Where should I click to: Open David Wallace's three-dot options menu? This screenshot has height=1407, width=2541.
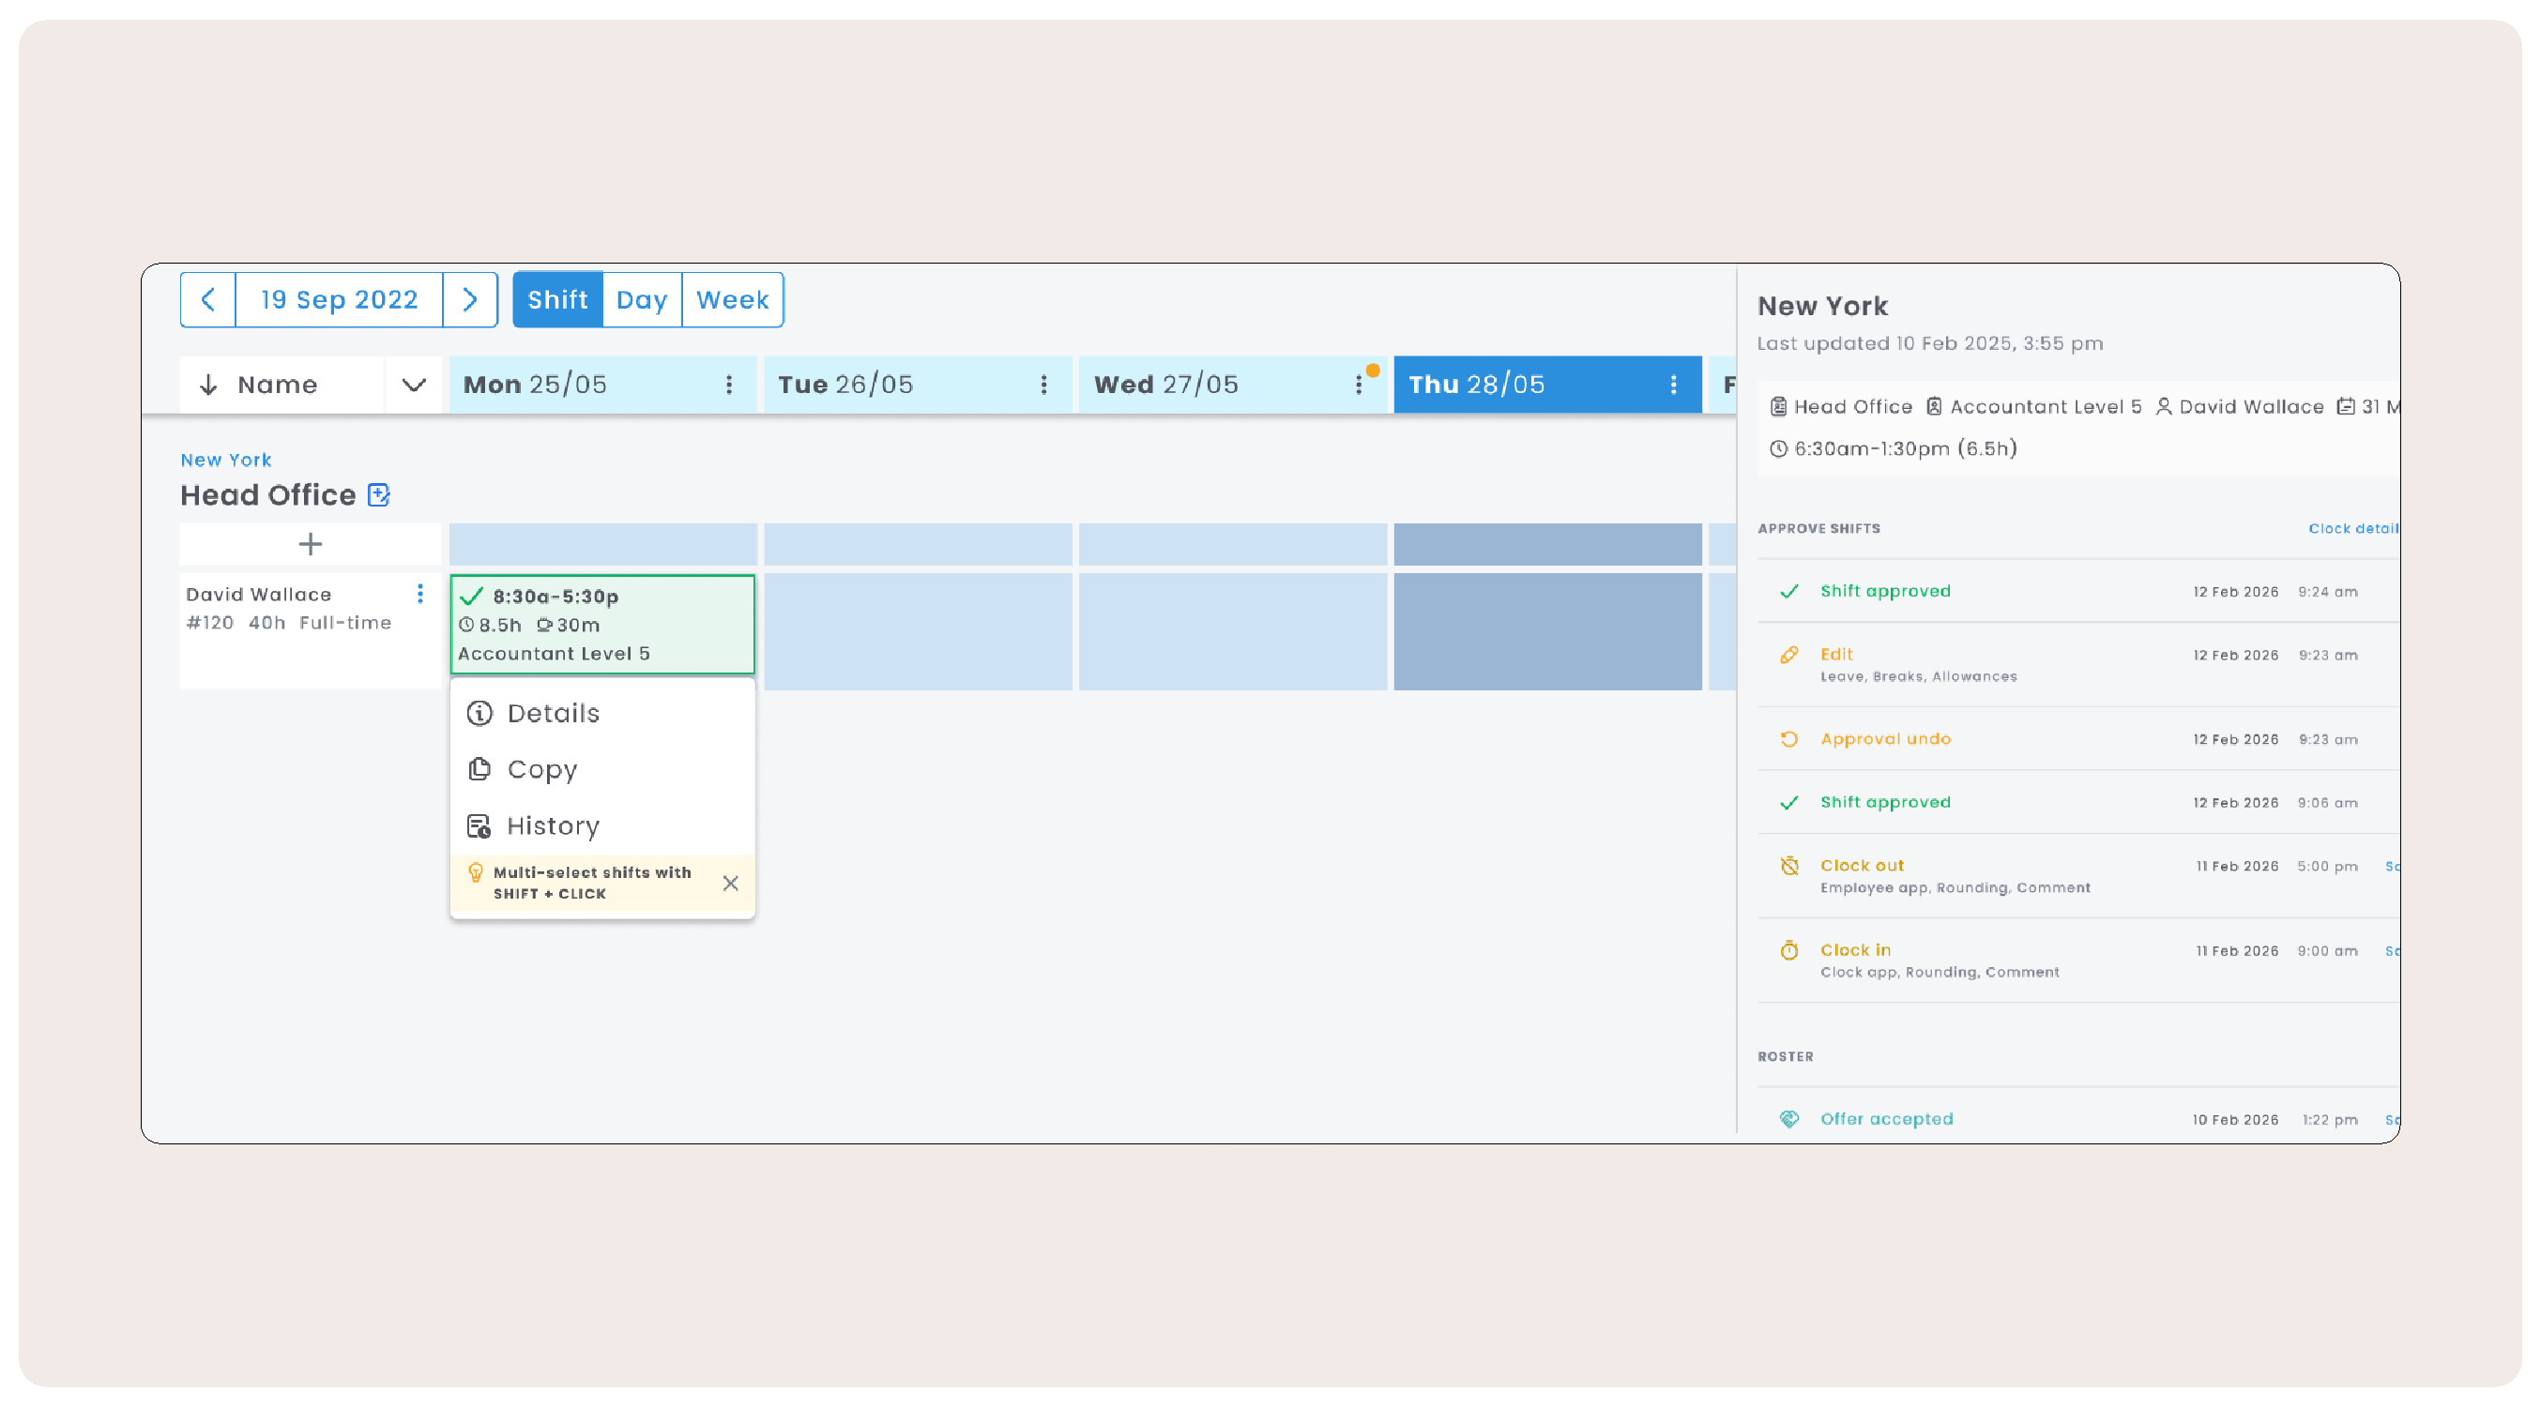point(420,594)
